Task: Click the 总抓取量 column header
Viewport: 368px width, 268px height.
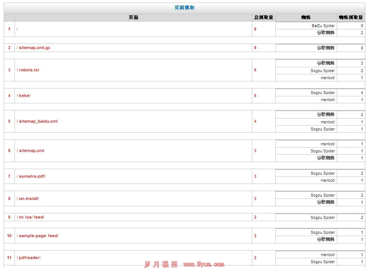Action: pos(263,17)
